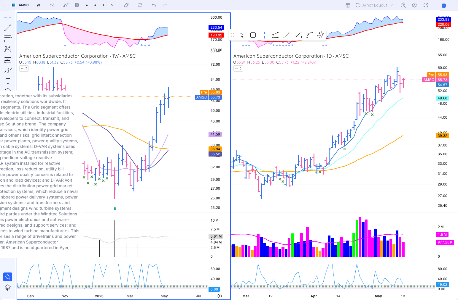
Task: Select the crosshair cursor in left sidebar
Action: pos(8,17)
